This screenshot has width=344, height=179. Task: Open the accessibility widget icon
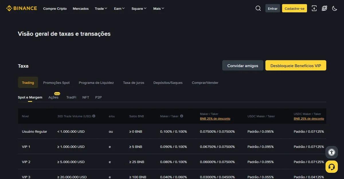332,152
